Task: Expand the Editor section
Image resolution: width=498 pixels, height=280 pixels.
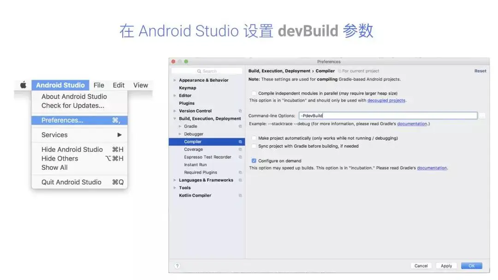Action: (x=175, y=95)
